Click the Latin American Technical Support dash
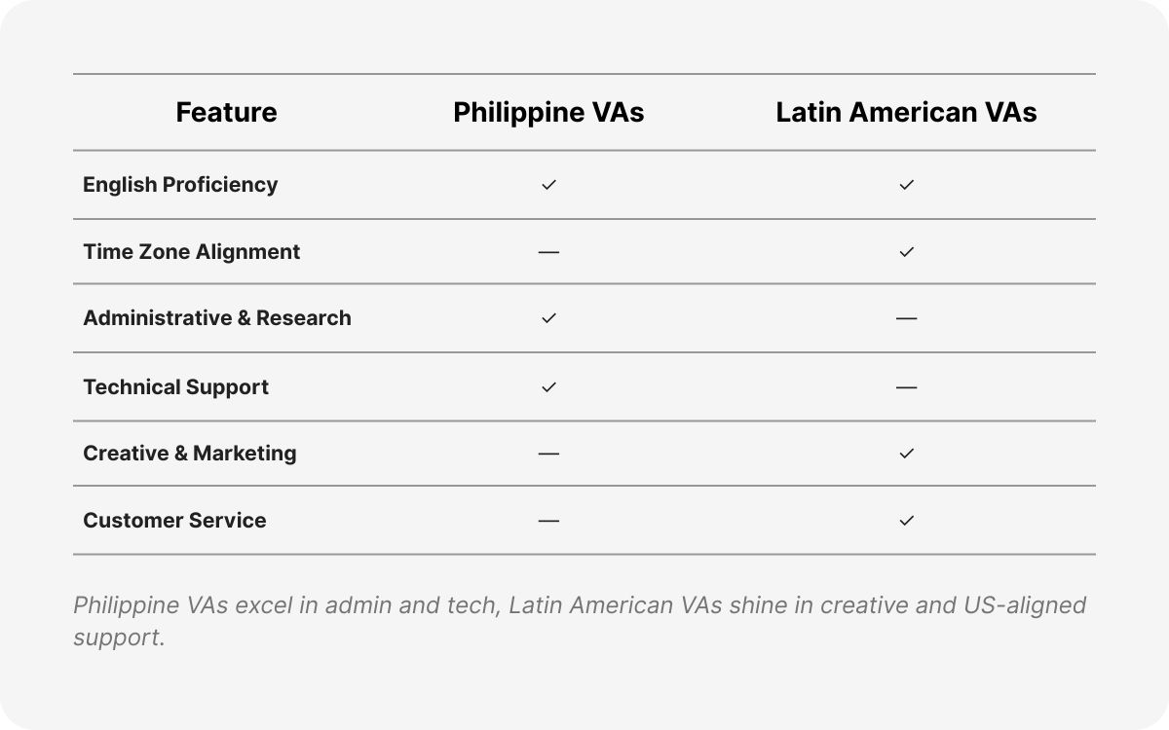This screenshot has width=1169, height=730. pyautogui.click(x=906, y=387)
